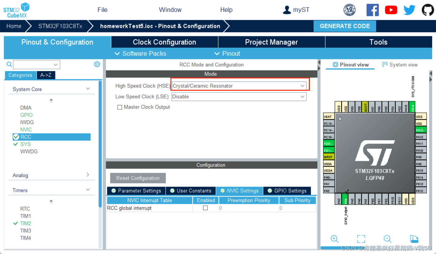The width and height of the screenshot is (436, 254).
Task: Open the Help menu
Action: click(226, 10)
